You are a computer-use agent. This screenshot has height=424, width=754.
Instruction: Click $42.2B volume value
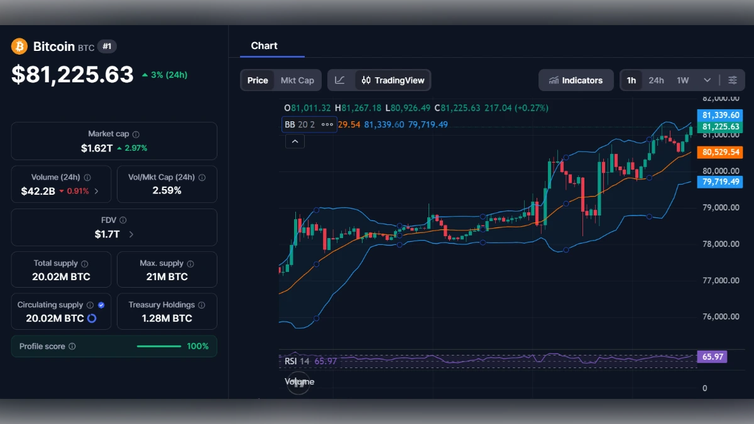[x=38, y=191]
